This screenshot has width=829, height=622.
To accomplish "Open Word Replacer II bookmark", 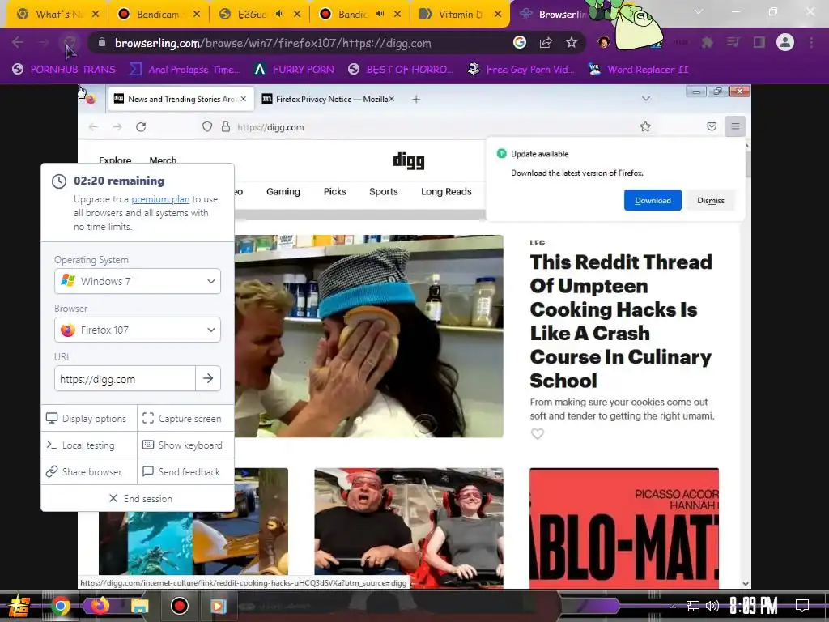I will point(639,70).
